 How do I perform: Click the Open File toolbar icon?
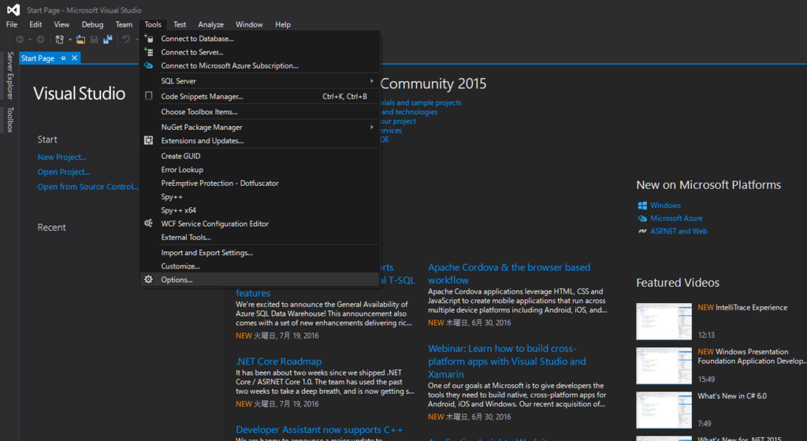click(x=80, y=39)
